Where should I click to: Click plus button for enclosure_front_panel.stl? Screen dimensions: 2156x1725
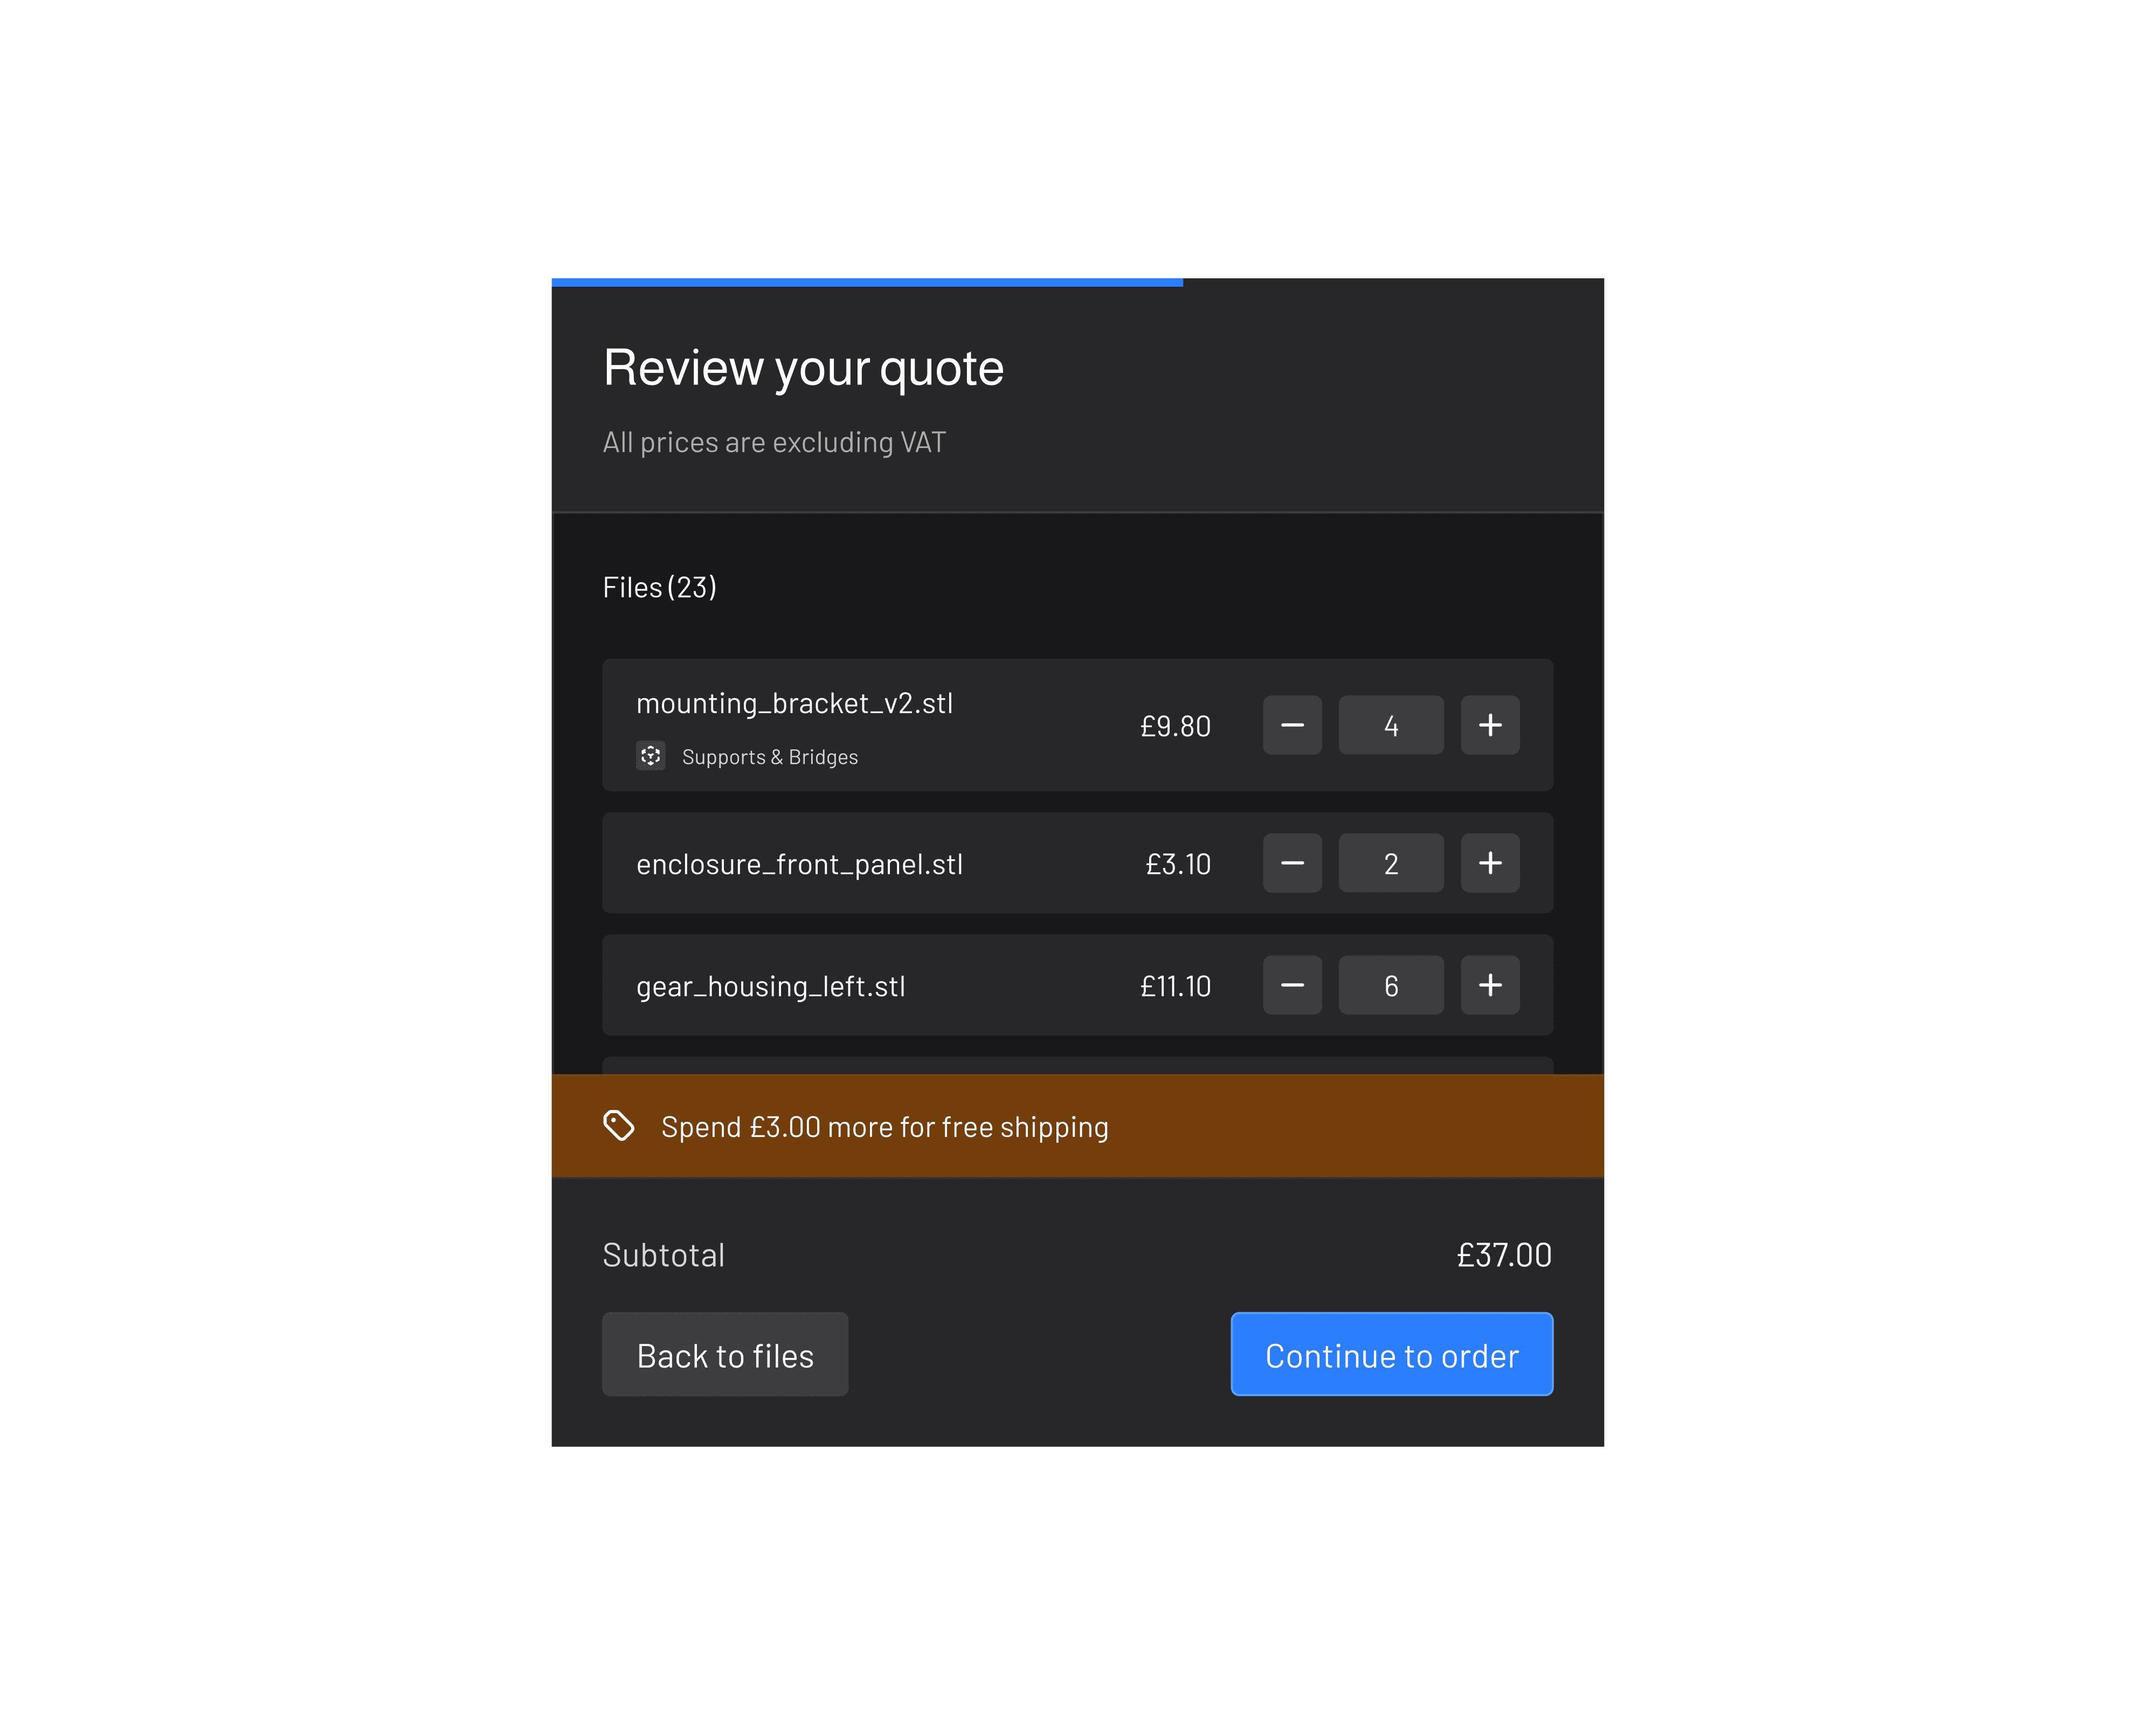(x=1490, y=863)
